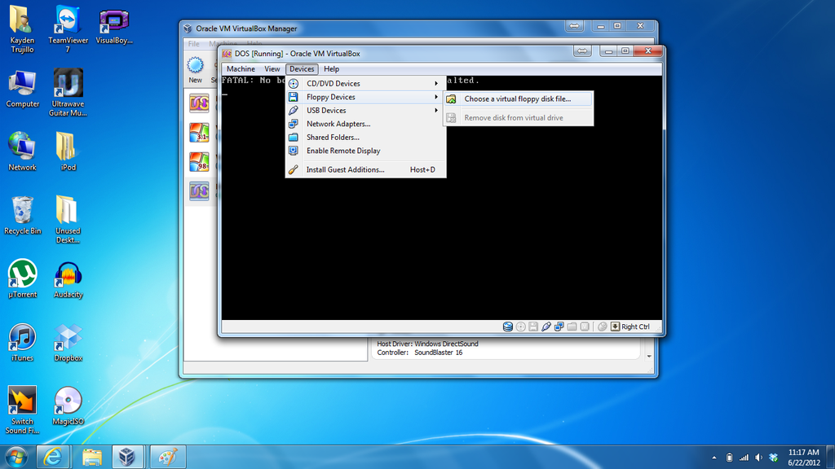
Task: Click the USB status bar indicator
Action: 546,327
